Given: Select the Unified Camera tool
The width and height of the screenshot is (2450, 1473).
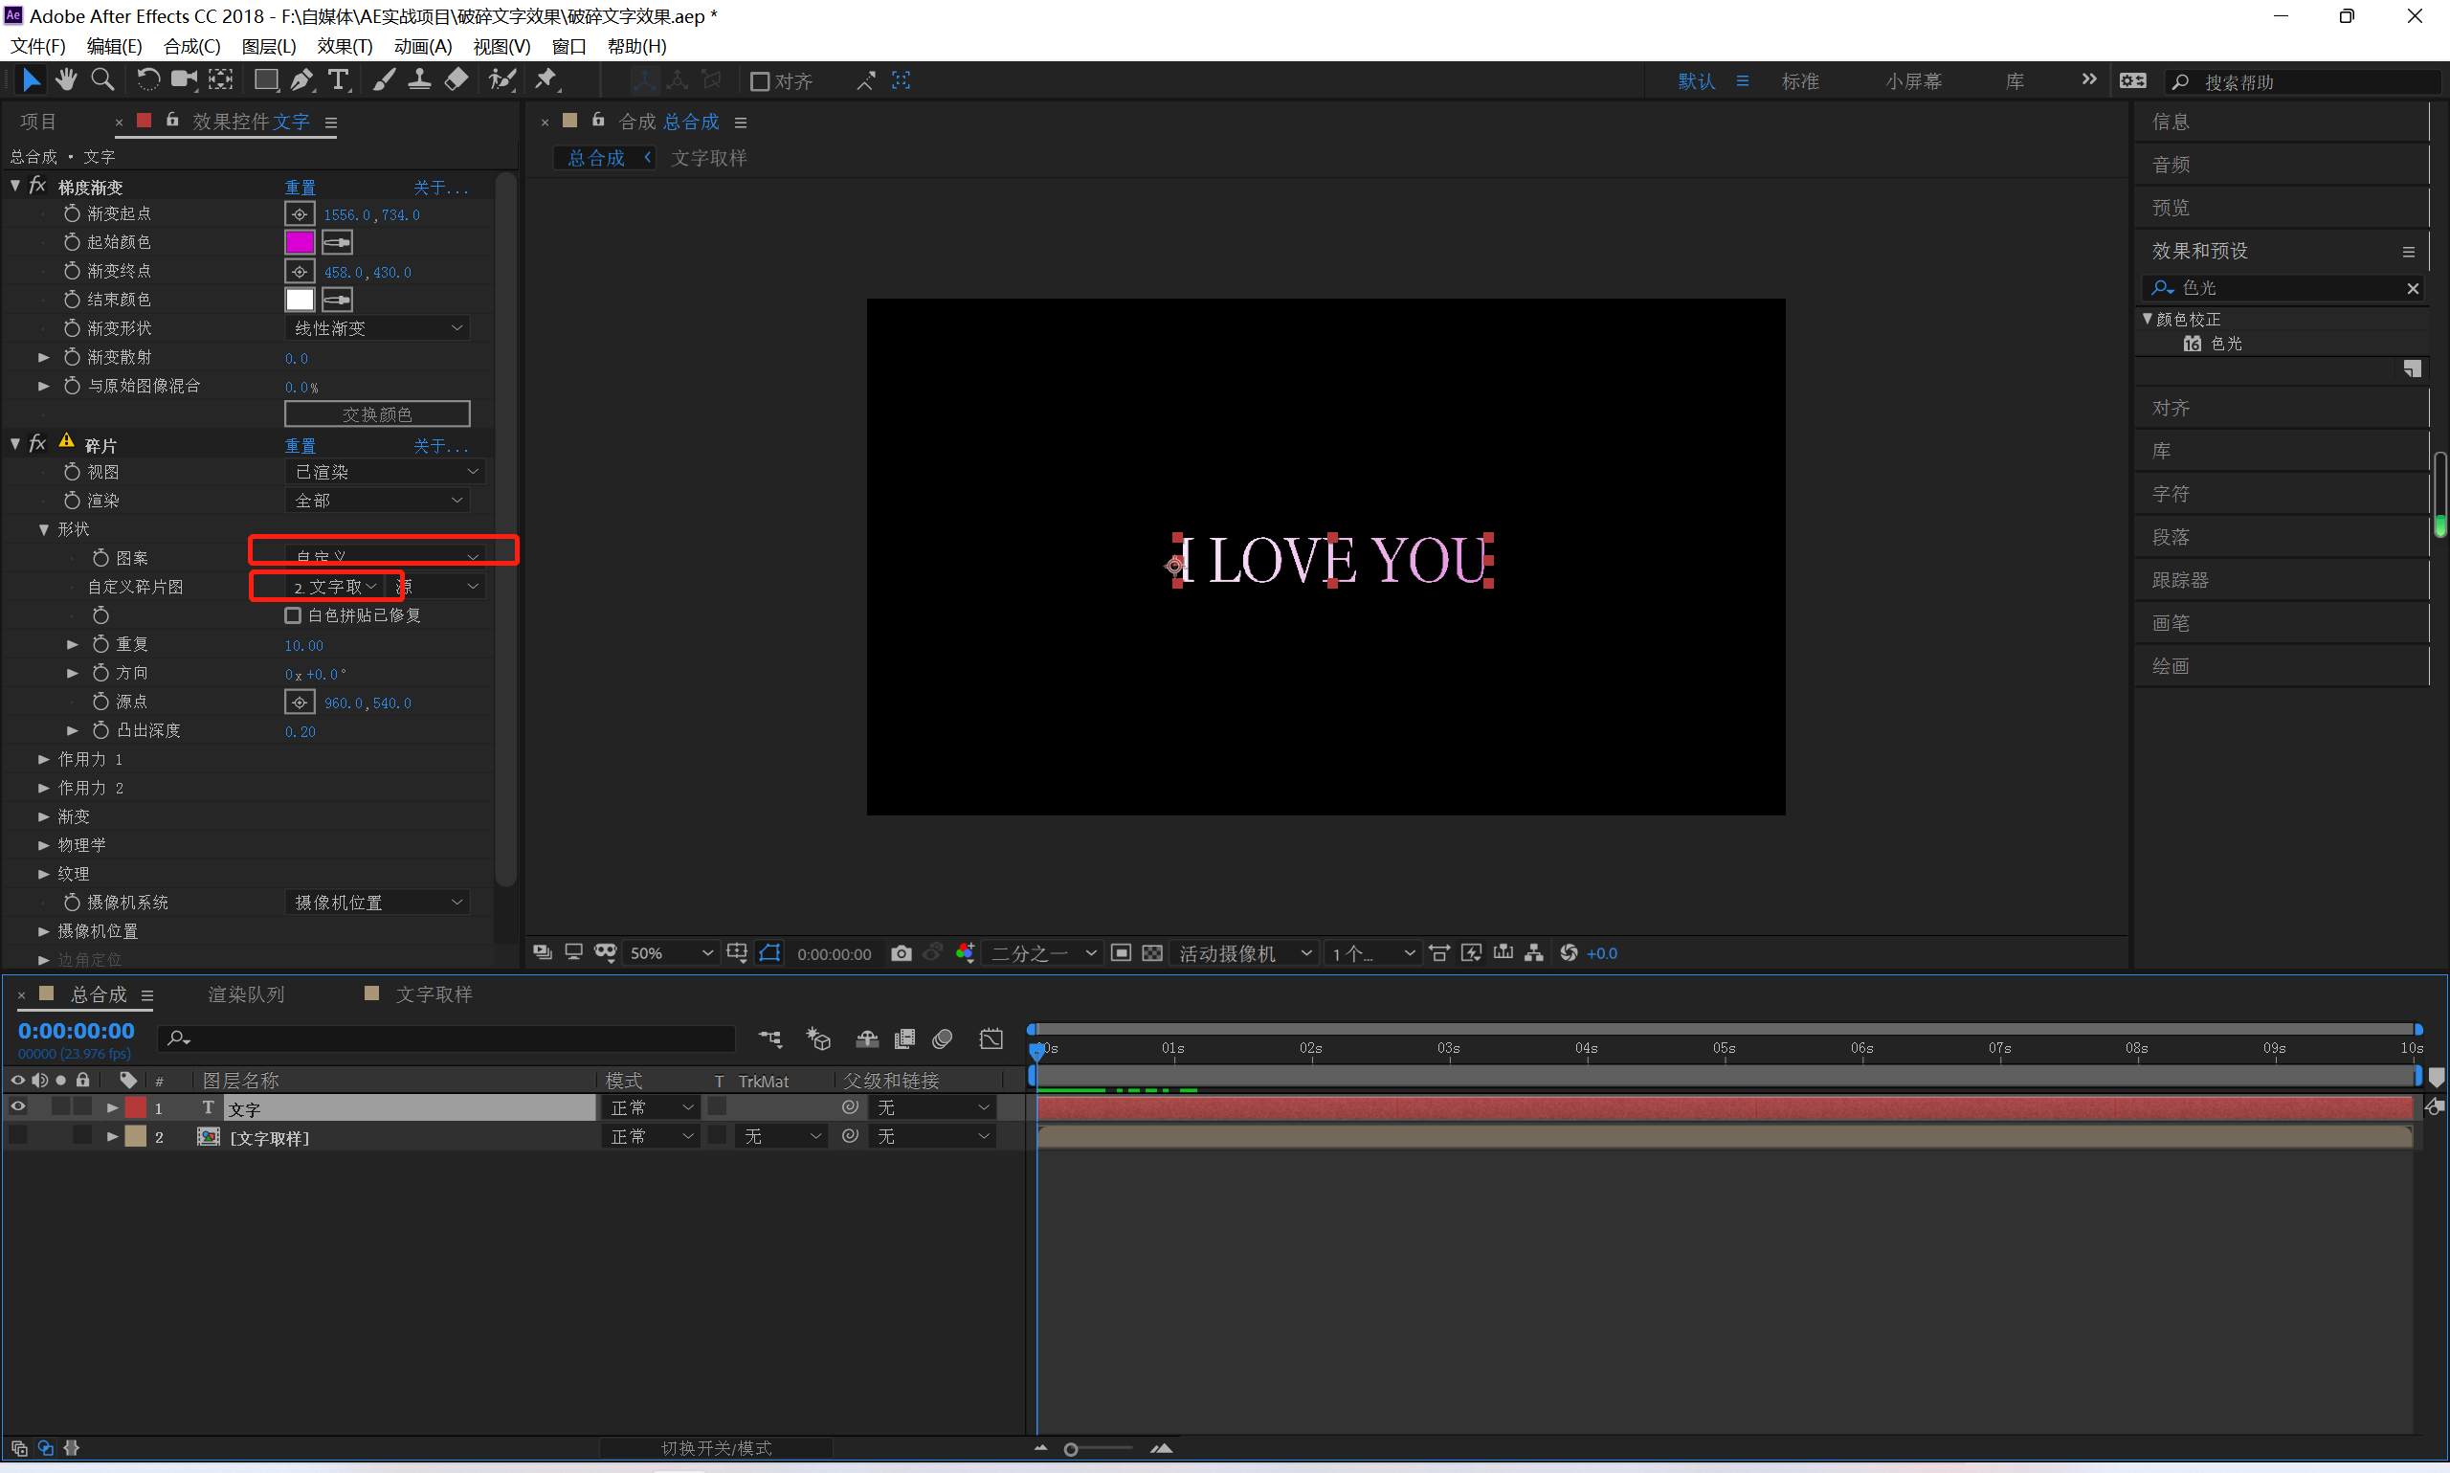Looking at the screenshot, I should [184, 79].
